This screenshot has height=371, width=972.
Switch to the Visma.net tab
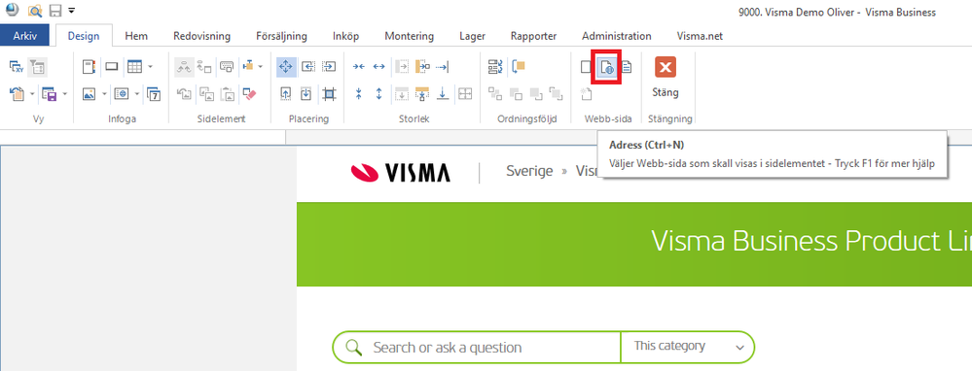(700, 37)
